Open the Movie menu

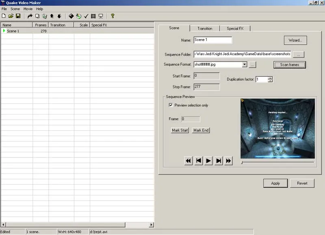tap(28, 9)
